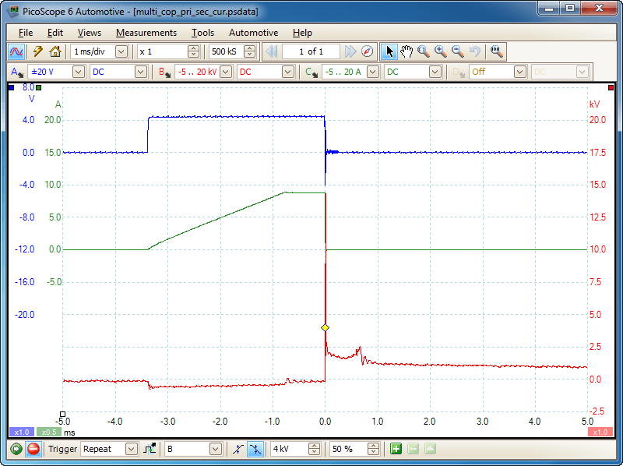Open the Edit menu
Screen dimensions: 623x466
pos(55,33)
